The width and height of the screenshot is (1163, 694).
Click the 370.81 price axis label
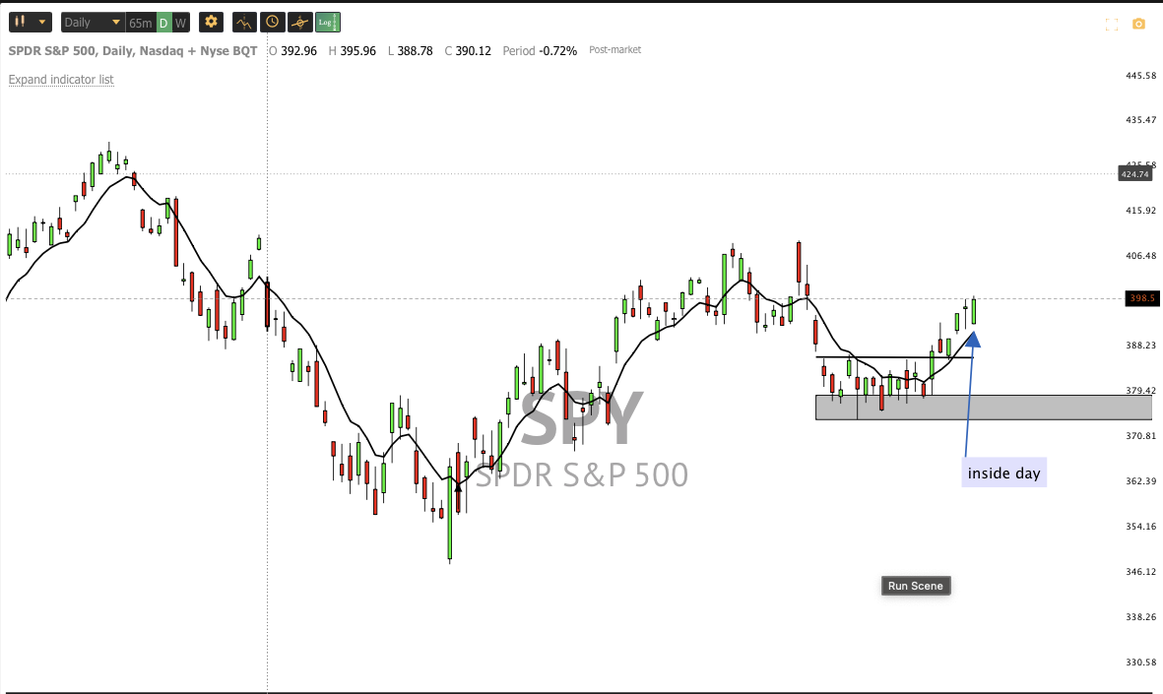tap(1140, 436)
